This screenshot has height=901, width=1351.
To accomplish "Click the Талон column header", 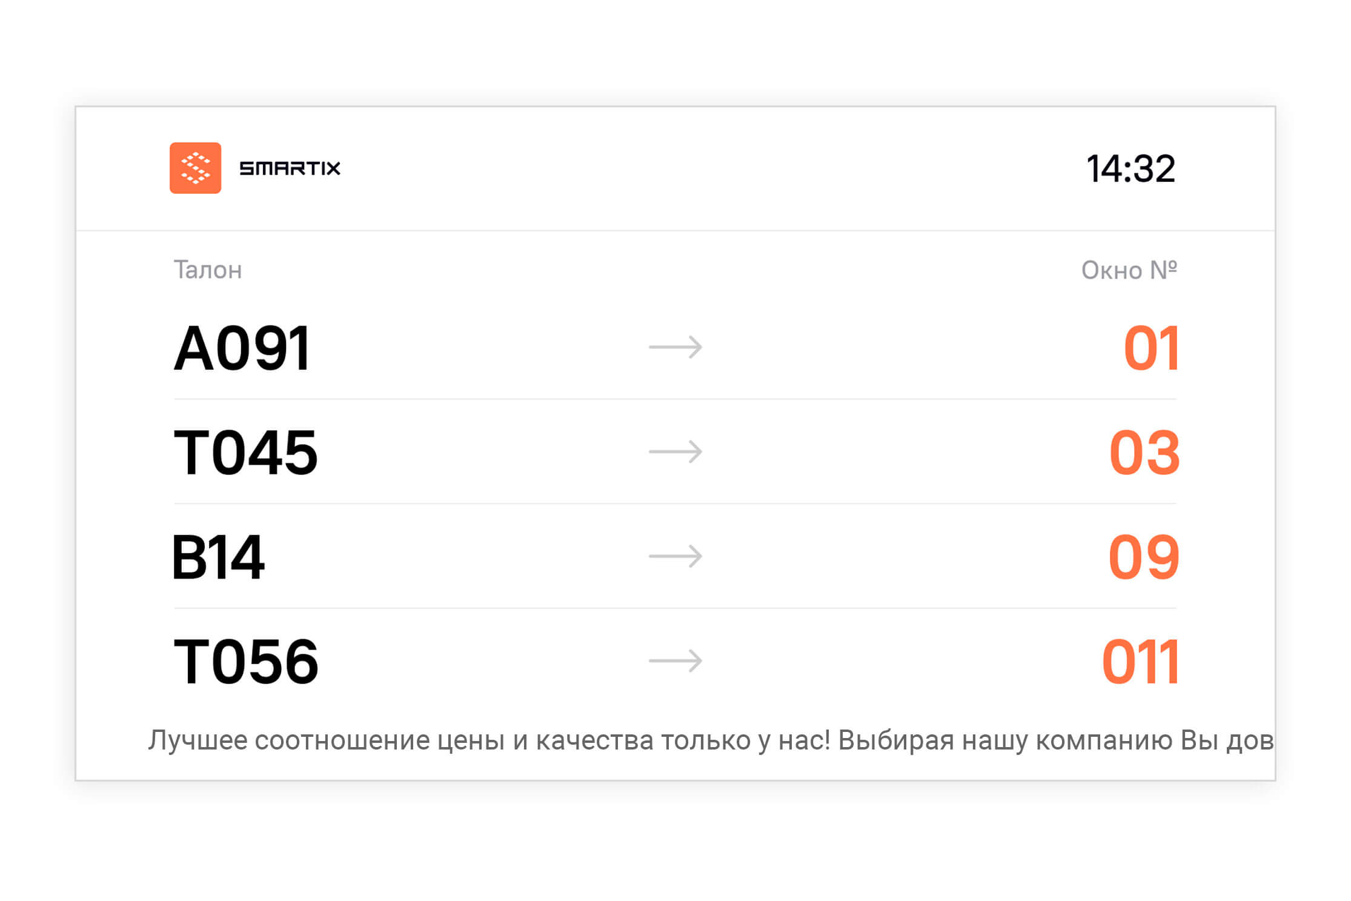I will coord(208,270).
